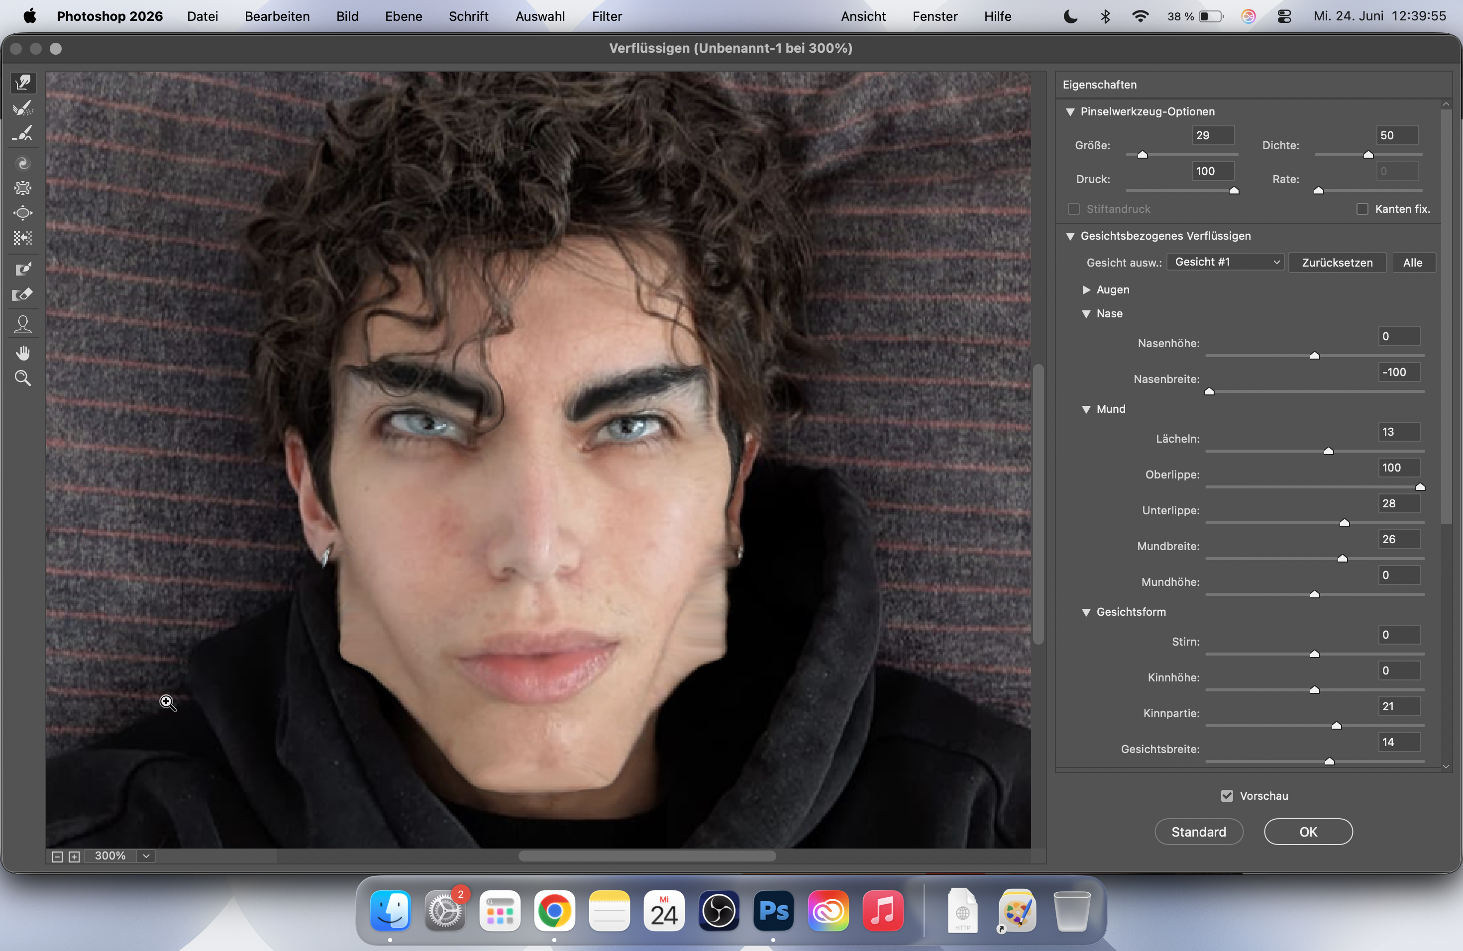The height and width of the screenshot is (951, 1463).
Task: Click the Wi-Fi status icon
Action: pyautogui.click(x=1140, y=16)
